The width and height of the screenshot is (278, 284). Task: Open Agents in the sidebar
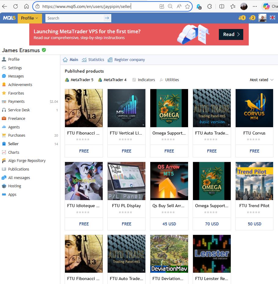click(x=14, y=127)
